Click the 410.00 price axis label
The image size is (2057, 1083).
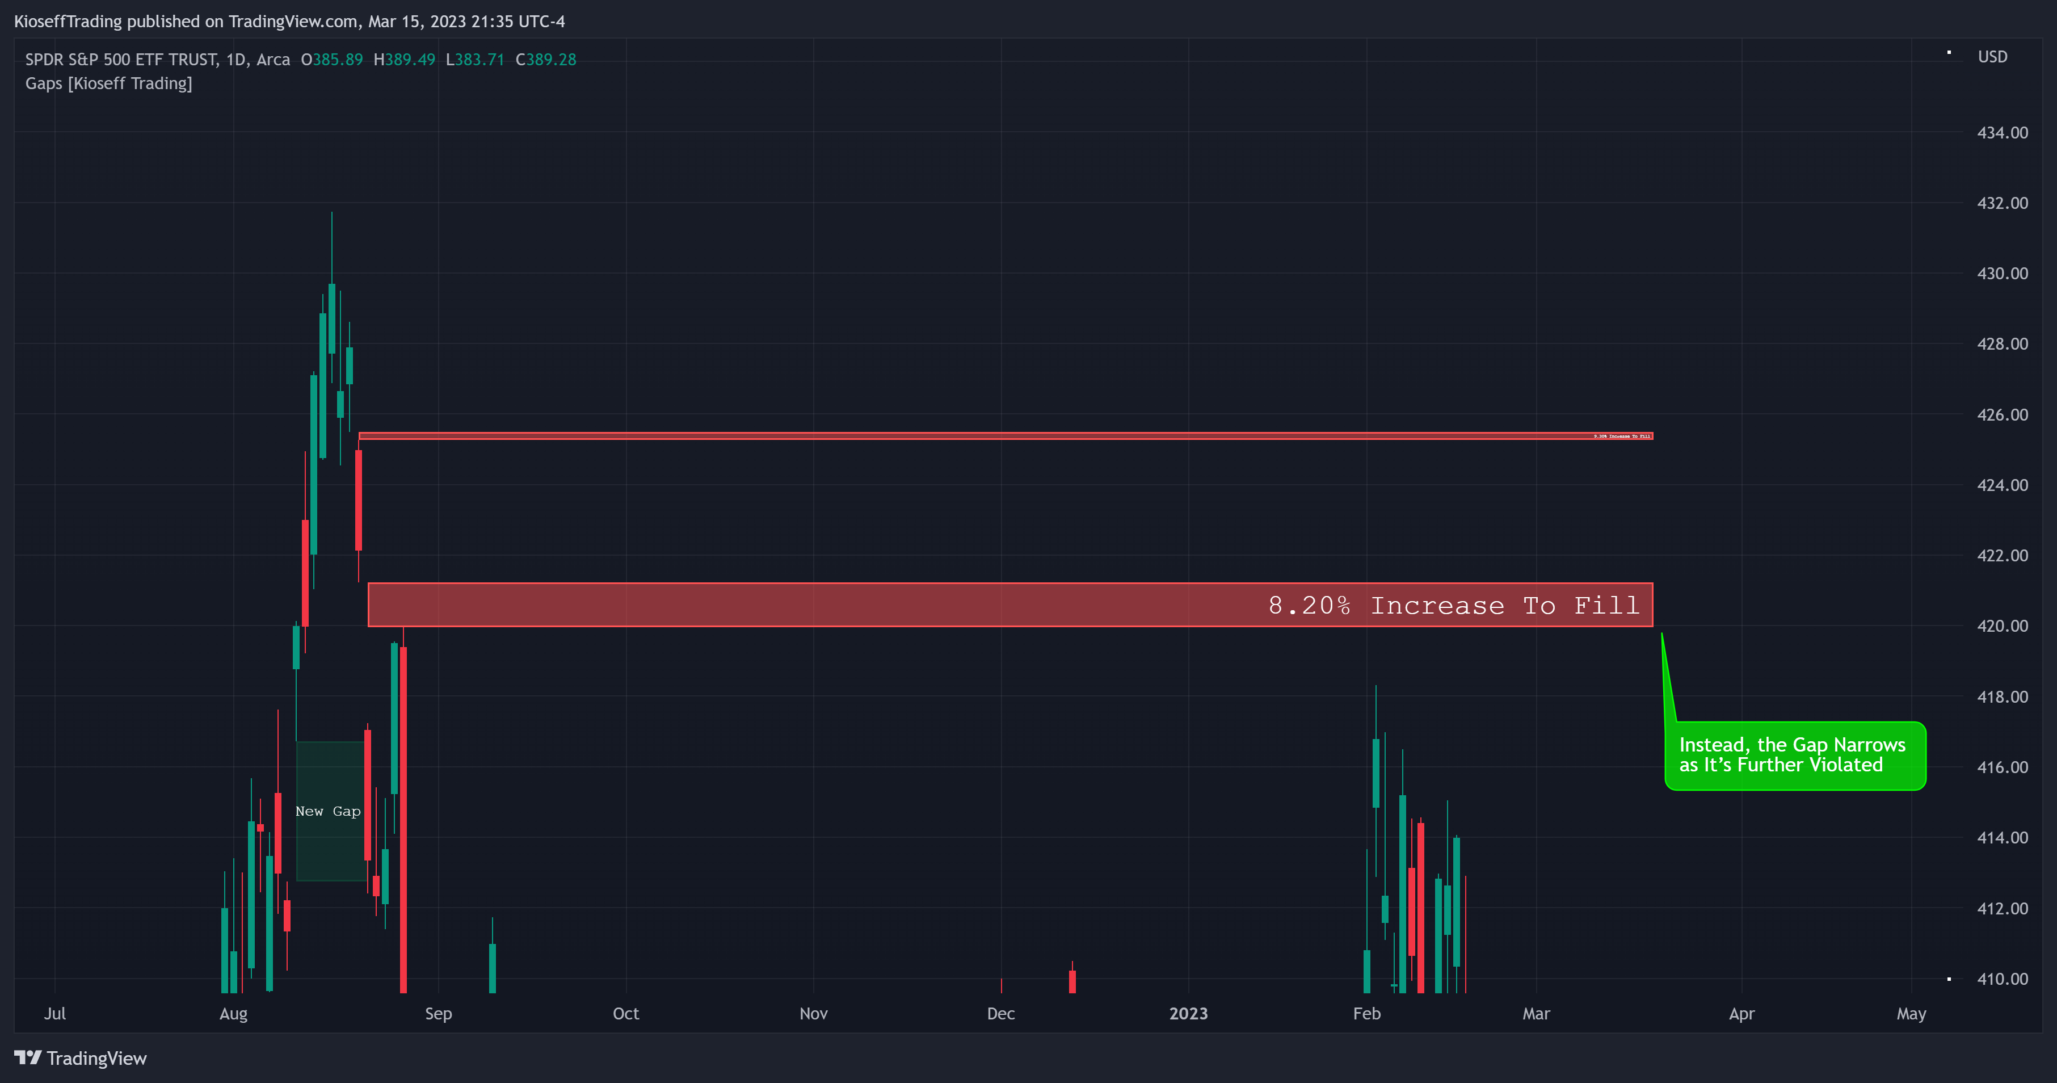point(2002,979)
